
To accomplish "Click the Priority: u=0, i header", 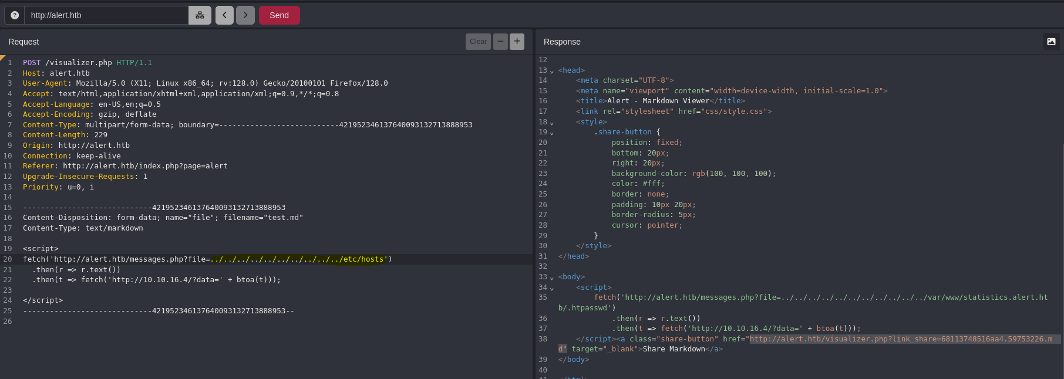I will (58, 187).
